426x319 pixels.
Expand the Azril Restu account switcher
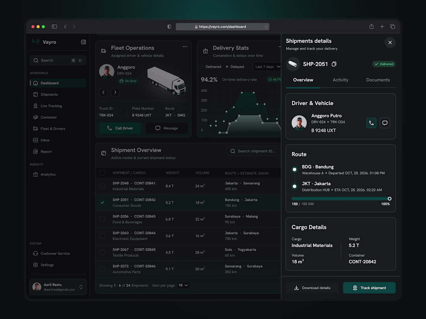pos(81,287)
